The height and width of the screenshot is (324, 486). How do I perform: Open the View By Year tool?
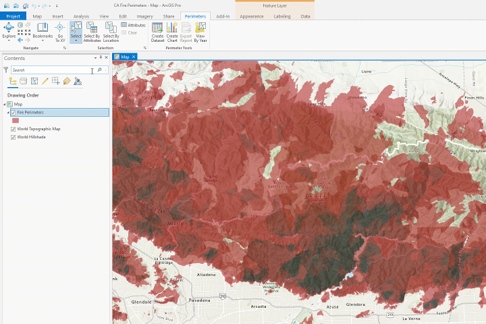pos(200,32)
